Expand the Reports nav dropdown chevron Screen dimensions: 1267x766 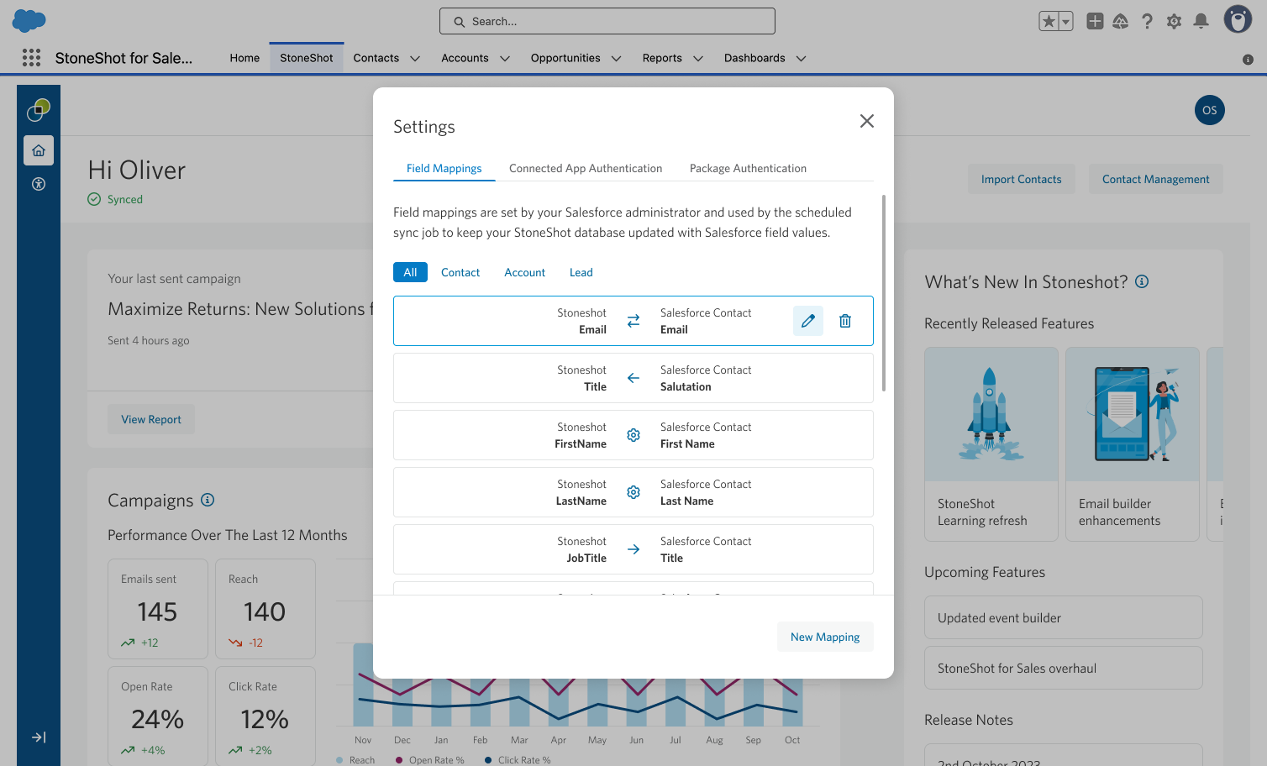698,59
